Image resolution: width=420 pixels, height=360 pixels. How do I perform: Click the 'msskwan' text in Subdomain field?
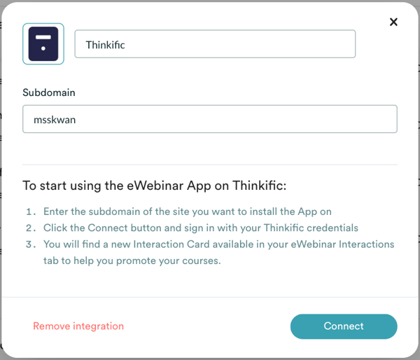click(x=55, y=119)
